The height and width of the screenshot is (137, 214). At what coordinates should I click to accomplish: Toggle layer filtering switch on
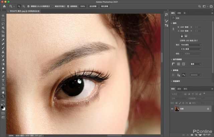tap(204, 93)
